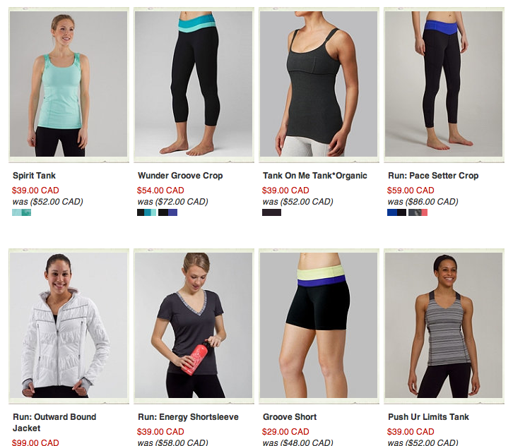Open the Wunder Groove Crop product image
Screen dimensions: 513x446
pos(194,84)
